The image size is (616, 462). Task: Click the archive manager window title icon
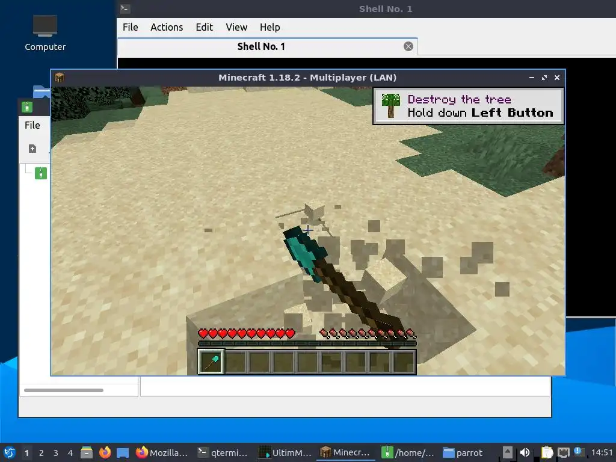coord(26,107)
